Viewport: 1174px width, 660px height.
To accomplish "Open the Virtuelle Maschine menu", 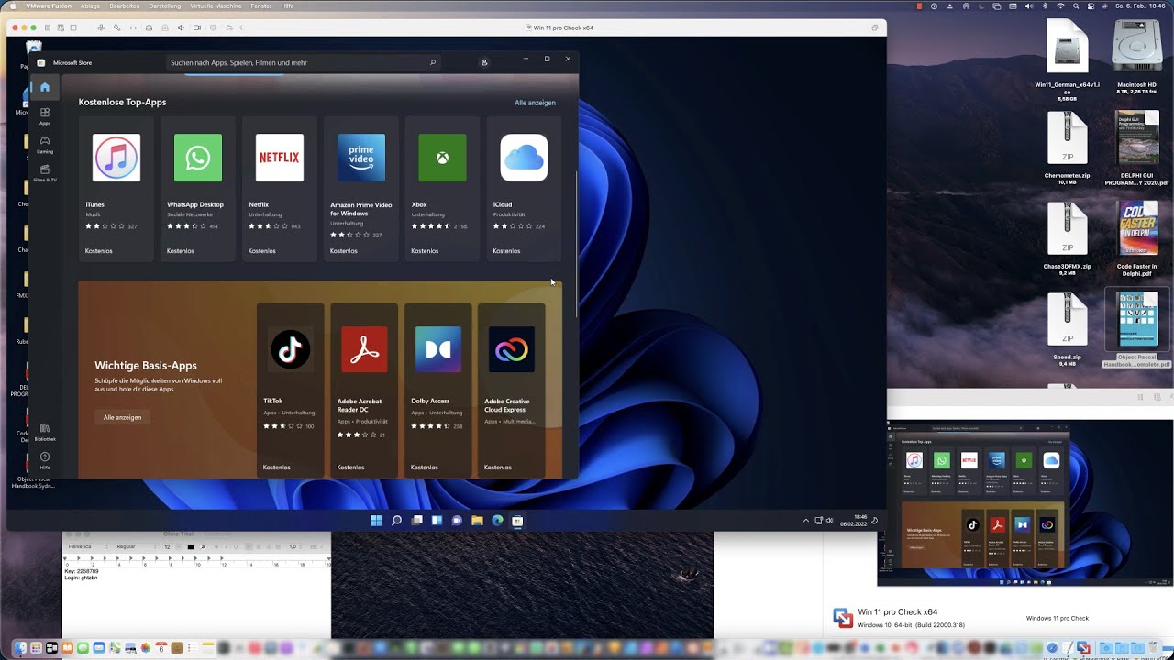I will (x=216, y=5).
